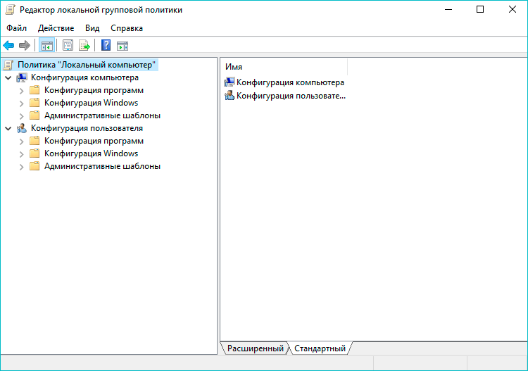Select Конфигурация компьютера label in the tree

tap(84, 77)
